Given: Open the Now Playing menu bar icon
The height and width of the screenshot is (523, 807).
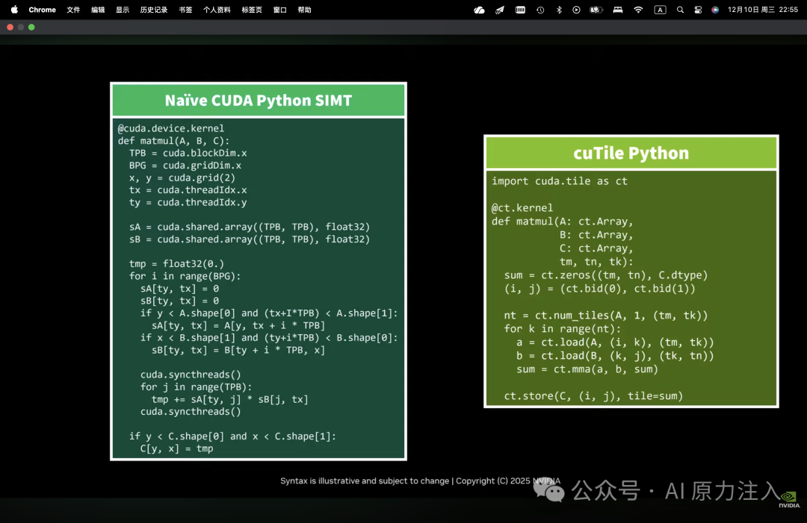Looking at the screenshot, I should (x=576, y=10).
